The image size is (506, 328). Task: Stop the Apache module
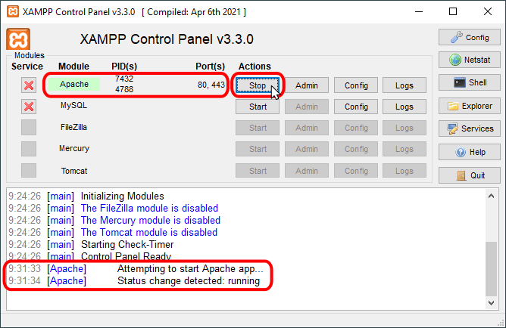pos(258,85)
